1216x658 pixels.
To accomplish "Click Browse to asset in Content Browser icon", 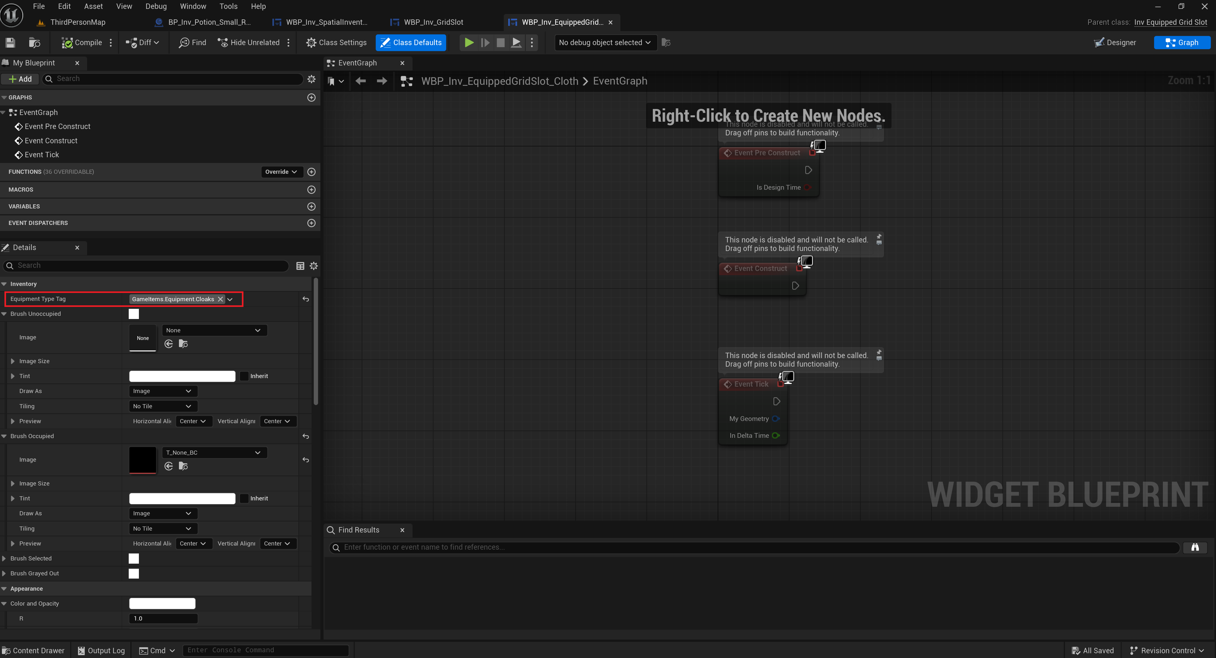I will coord(34,43).
